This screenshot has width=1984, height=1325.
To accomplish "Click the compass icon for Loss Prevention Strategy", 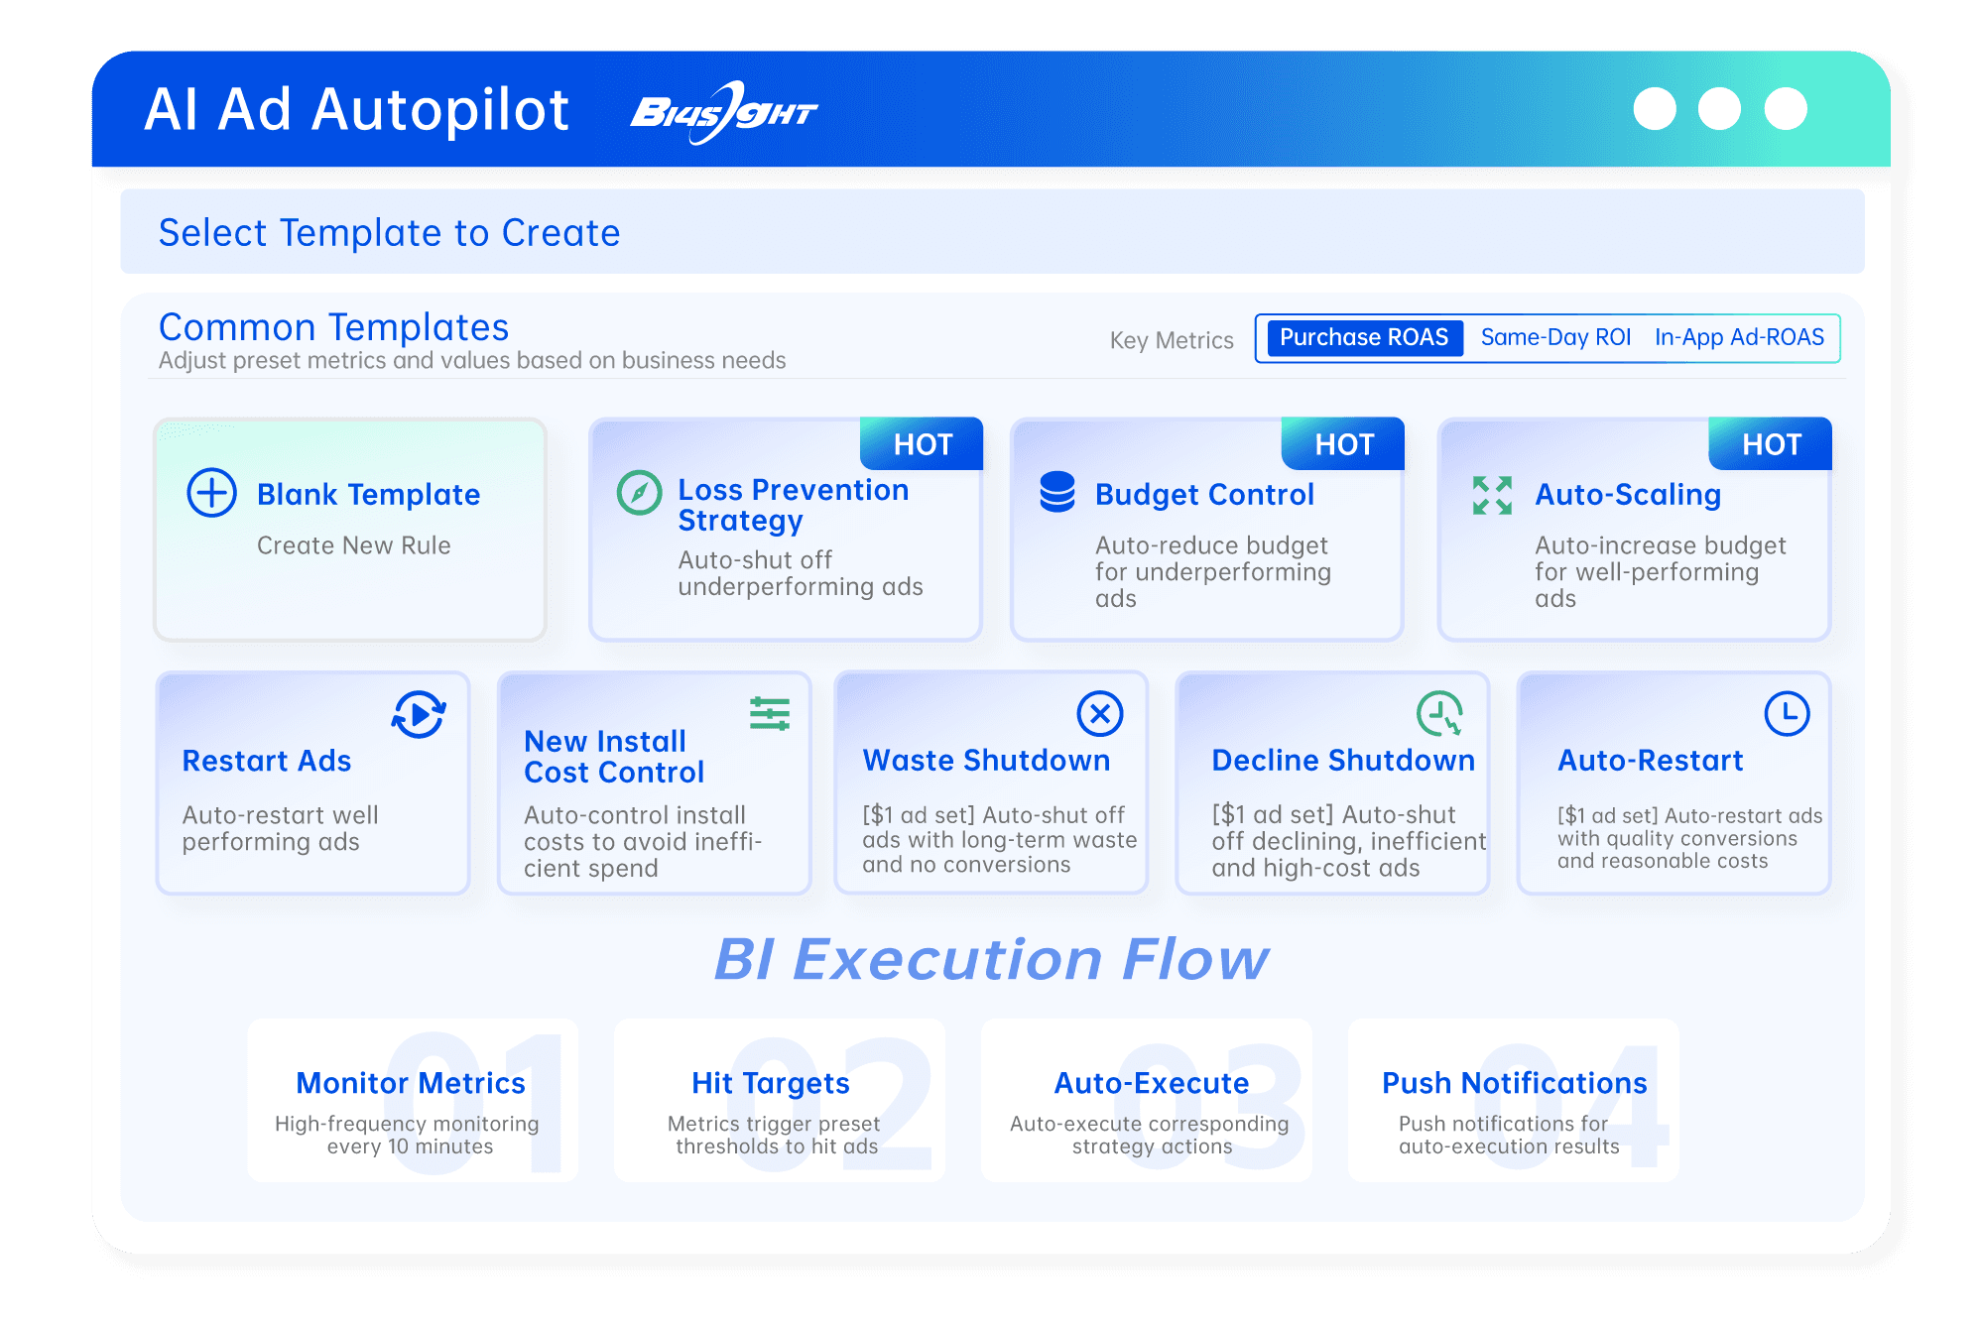I will pyautogui.click(x=640, y=492).
